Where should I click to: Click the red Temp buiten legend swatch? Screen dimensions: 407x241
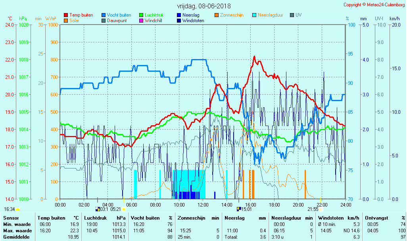(66, 15)
